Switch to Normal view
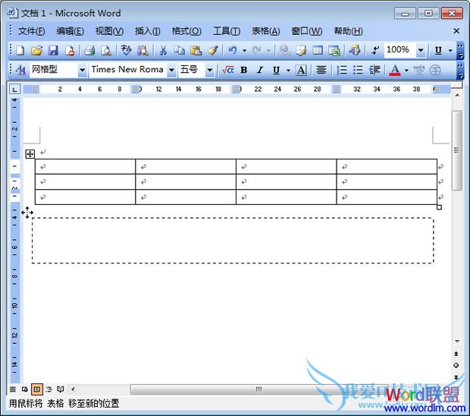470x416 pixels. point(13,389)
